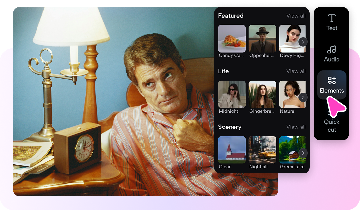
Task: Click the Green Lake label text
Action: 292,167
